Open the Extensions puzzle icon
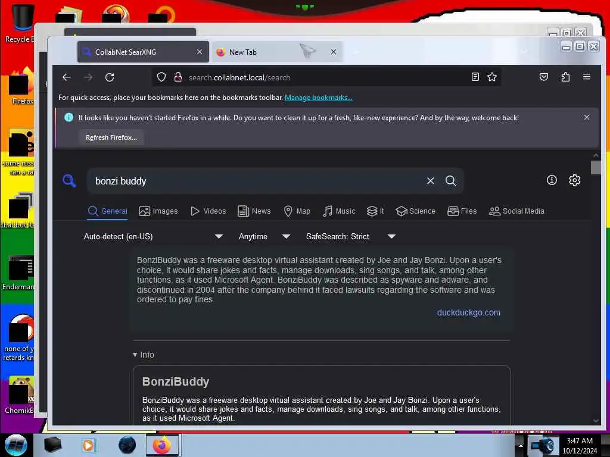The image size is (610, 457). pyautogui.click(x=565, y=77)
